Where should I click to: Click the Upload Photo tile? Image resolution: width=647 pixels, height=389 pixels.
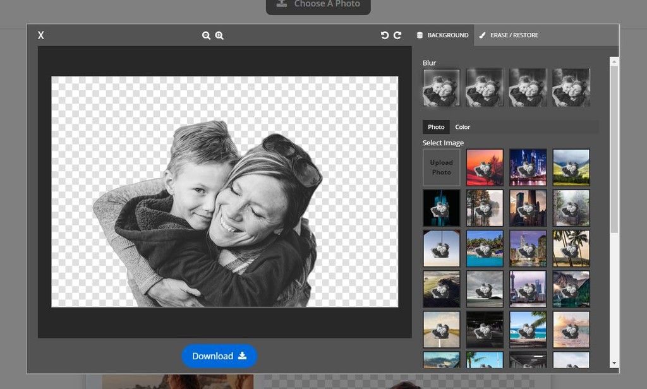pos(442,167)
